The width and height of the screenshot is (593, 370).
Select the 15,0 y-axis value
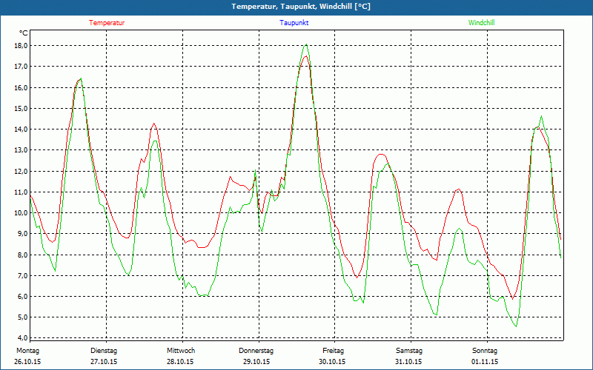pyautogui.click(x=21, y=108)
